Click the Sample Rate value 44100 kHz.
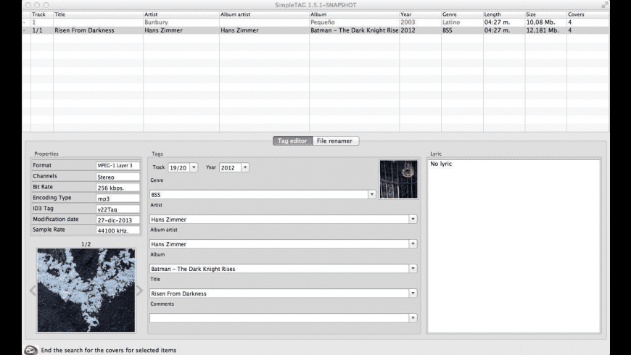The width and height of the screenshot is (631, 355). (118, 230)
